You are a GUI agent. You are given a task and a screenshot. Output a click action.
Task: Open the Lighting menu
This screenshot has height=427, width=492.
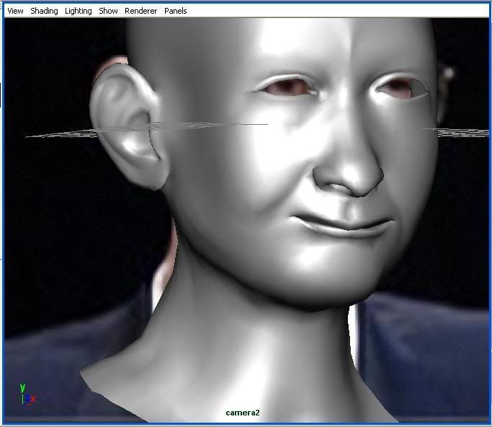pyautogui.click(x=78, y=11)
